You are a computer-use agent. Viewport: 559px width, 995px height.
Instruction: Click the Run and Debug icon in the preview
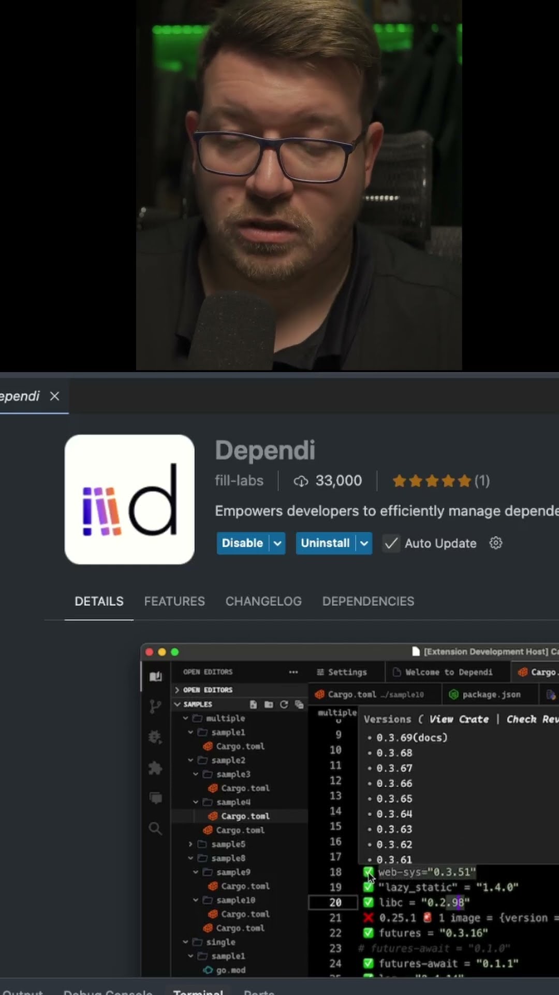(155, 737)
